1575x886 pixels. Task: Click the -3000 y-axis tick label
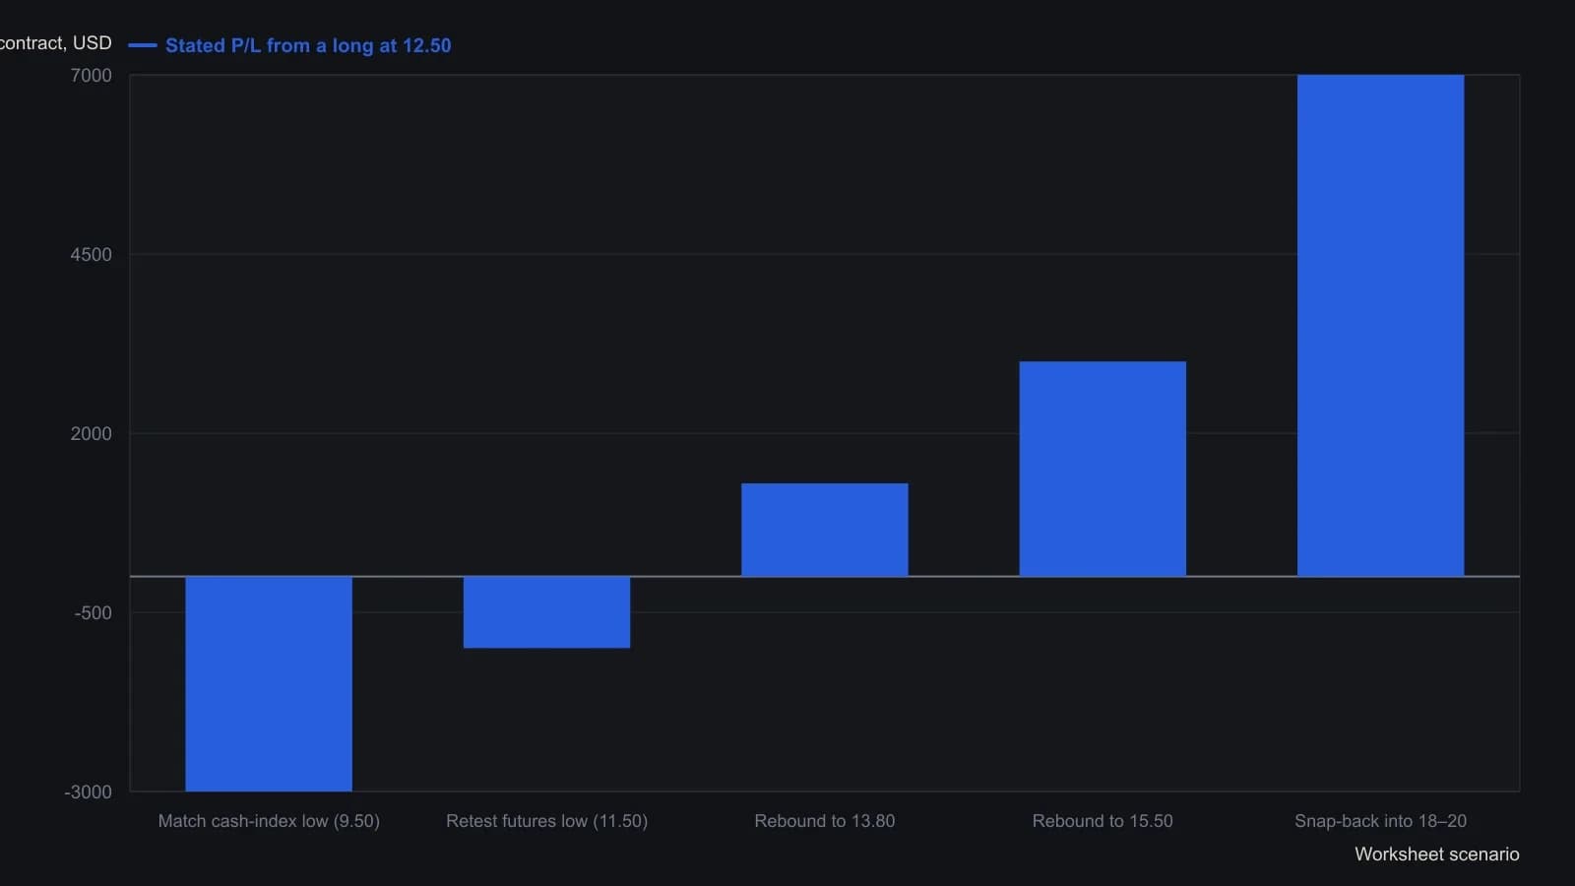(x=89, y=792)
